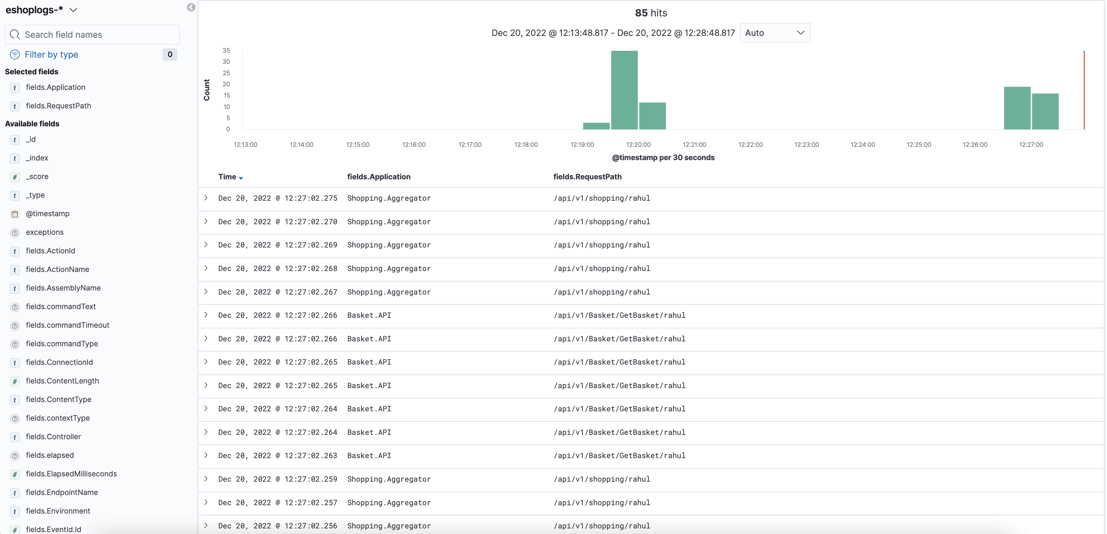
Task: Click the histogram bar just before 12:27:00
Action: [1017, 108]
